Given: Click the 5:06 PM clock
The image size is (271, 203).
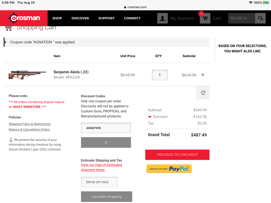Looking at the screenshot, I should (x=8, y=3).
